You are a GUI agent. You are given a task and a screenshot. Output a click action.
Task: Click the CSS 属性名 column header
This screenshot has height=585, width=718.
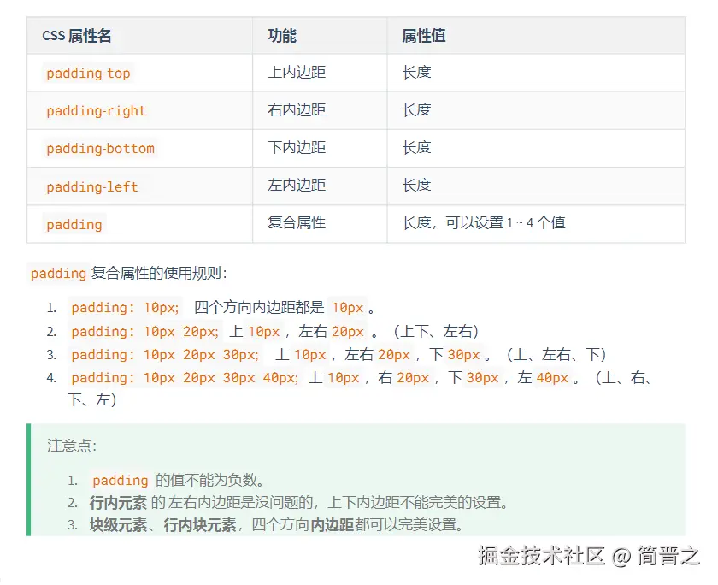pos(73,35)
